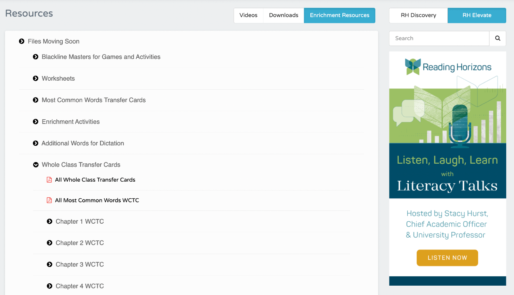Screen dimensions: 514x295
Task: Switch to the Downloads tab
Action: pyautogui.click(x=283, y=16)
